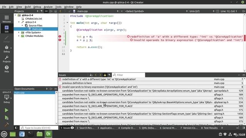Split the Projects pane
The width and height of the screenshot is (246, 138).
pos(51,11)
